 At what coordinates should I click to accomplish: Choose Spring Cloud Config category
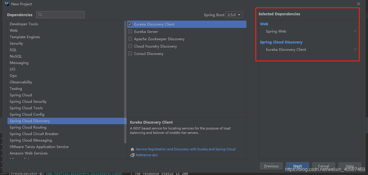pos(66,115)
